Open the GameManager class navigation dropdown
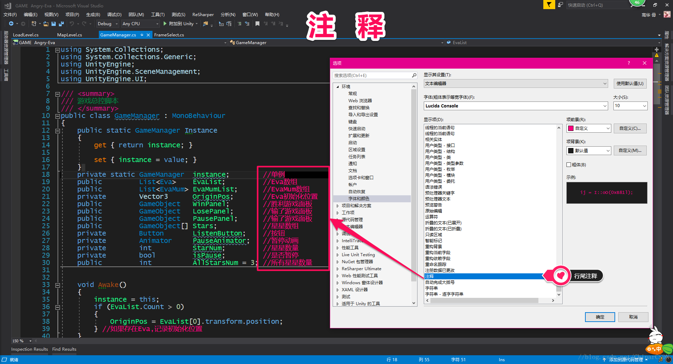Viewport: 673px width, 364px height. [x=336, y=42]
